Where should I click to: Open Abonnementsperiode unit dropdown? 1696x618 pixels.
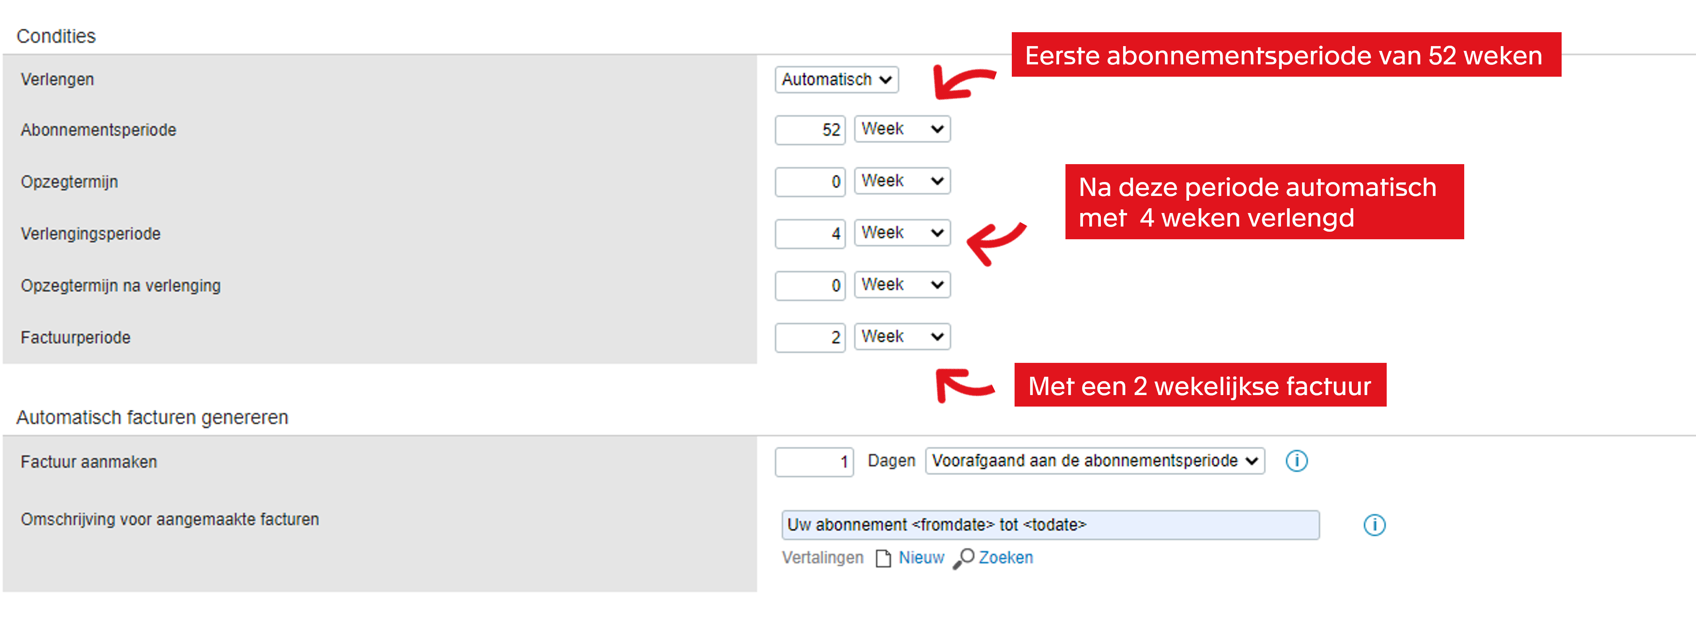tap(902, 129)
